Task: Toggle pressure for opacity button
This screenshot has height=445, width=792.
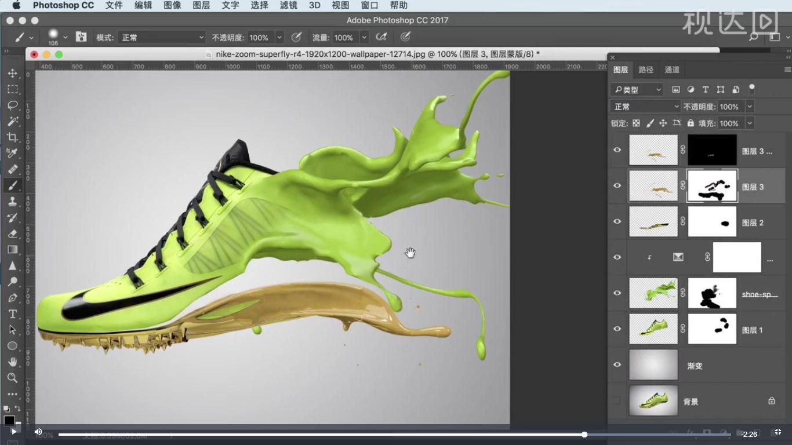Action: click(296, 37)
